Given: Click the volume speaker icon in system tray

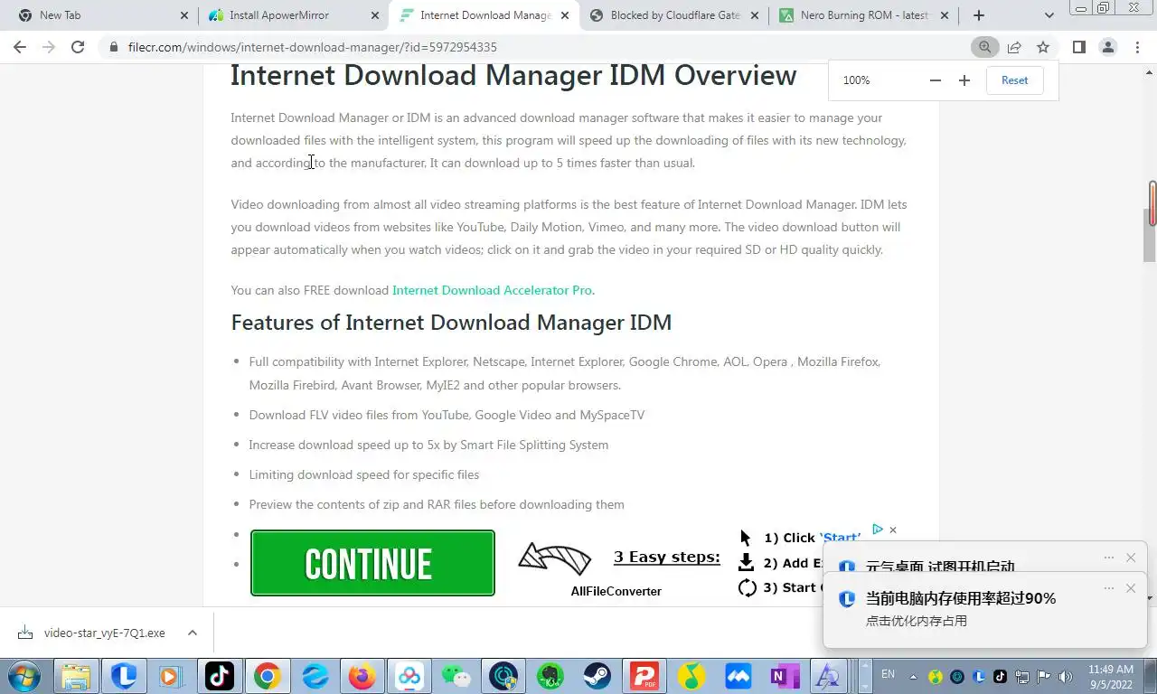Looking at the screenshot, I should coord(1066,676).
